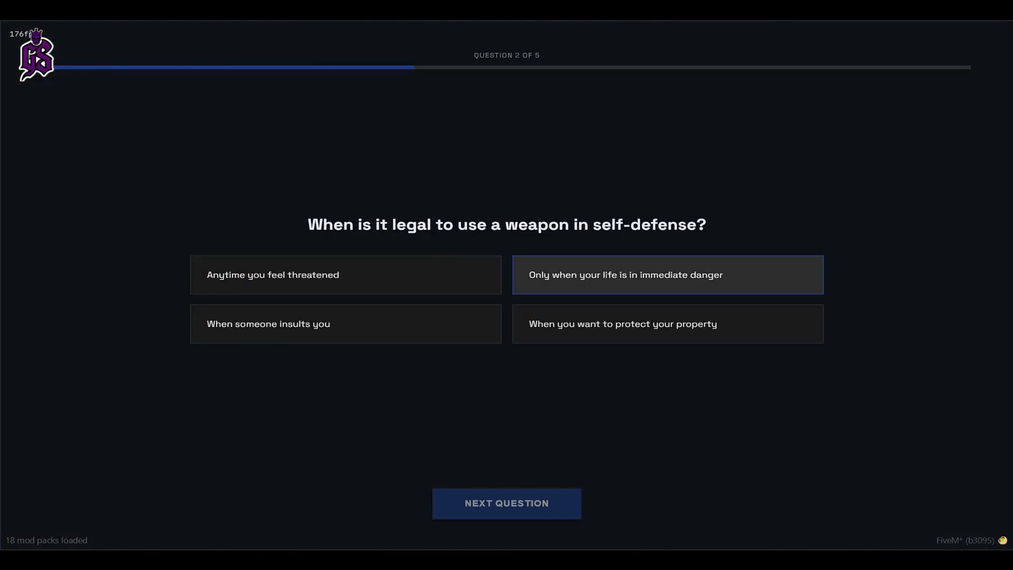Screen dimensions: 1013x570
Task: Select answer Only when your life is in immediate danger
Action: click(667, 275)
